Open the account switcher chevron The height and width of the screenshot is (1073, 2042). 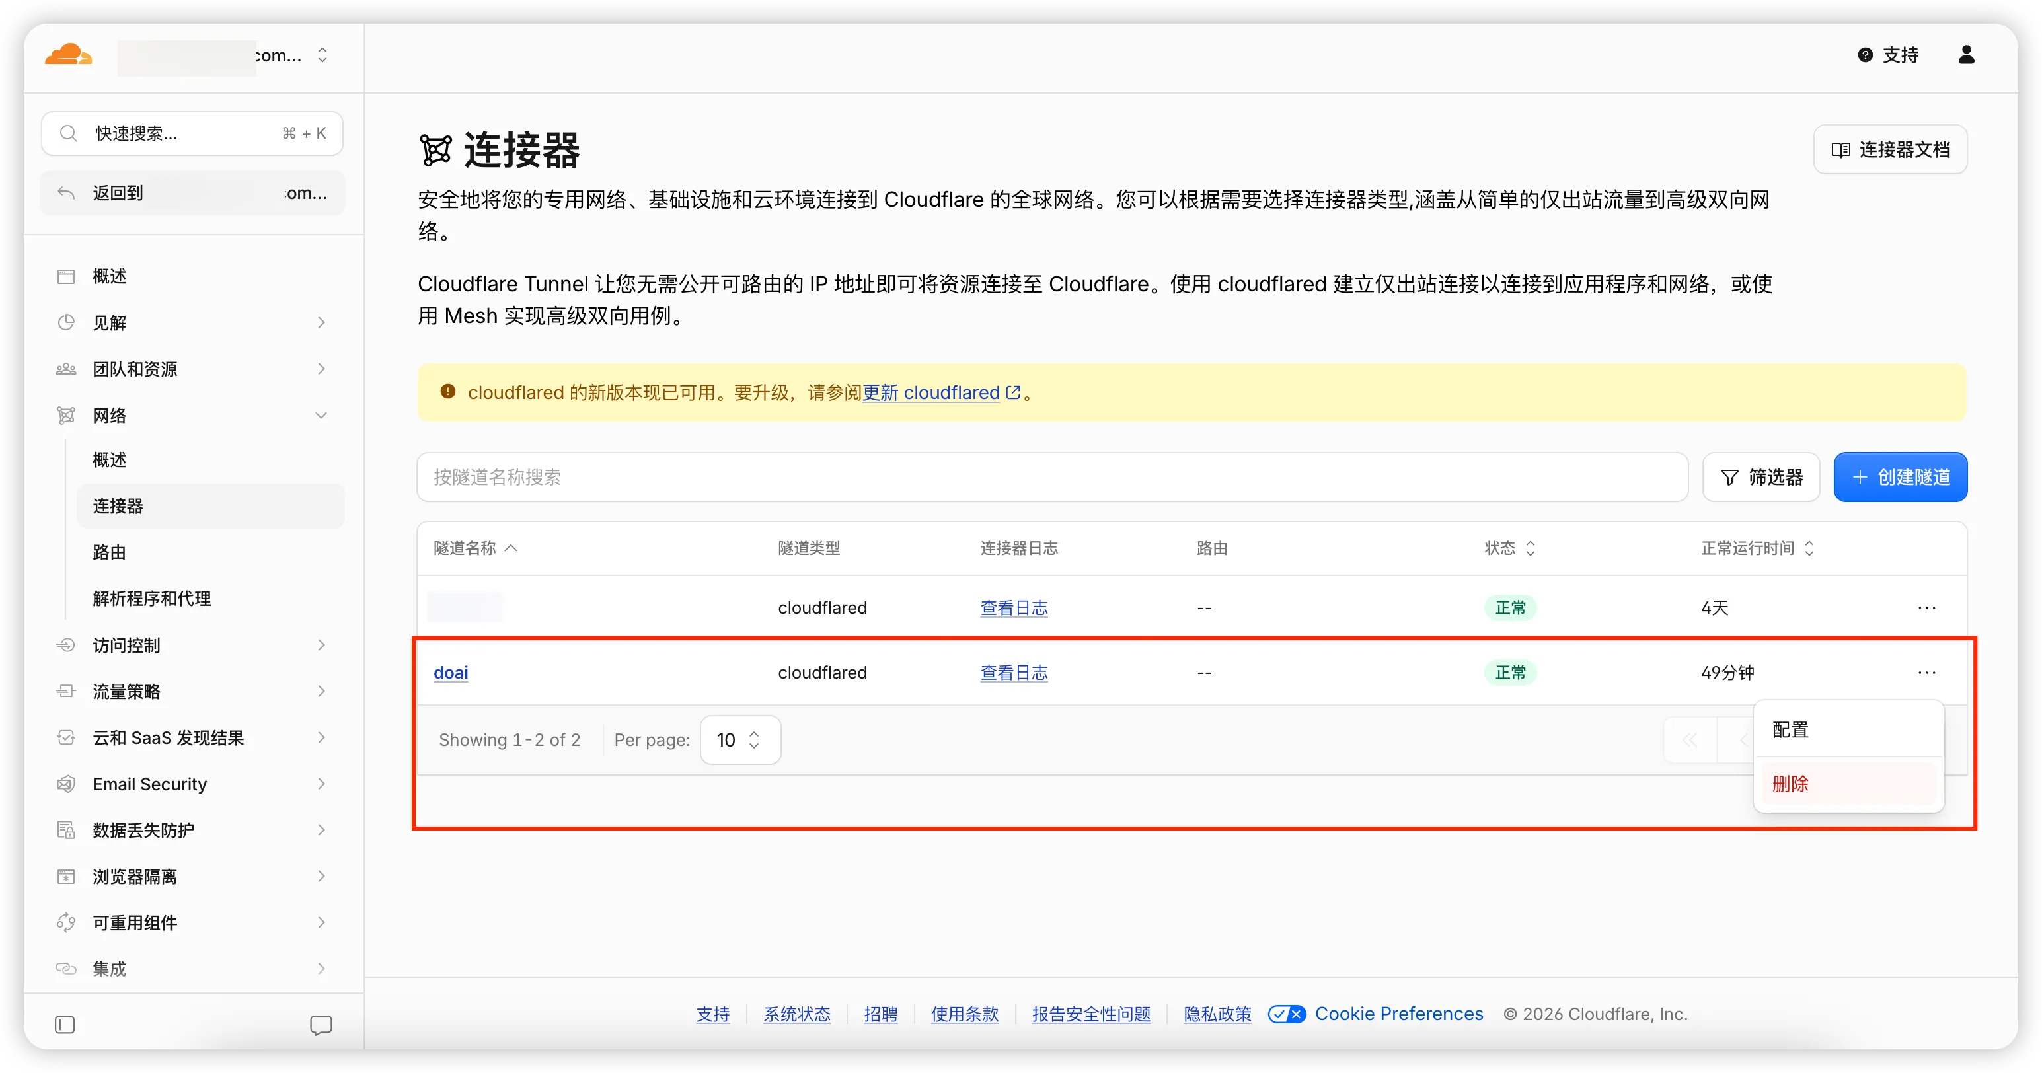click(x=322, y=55)
